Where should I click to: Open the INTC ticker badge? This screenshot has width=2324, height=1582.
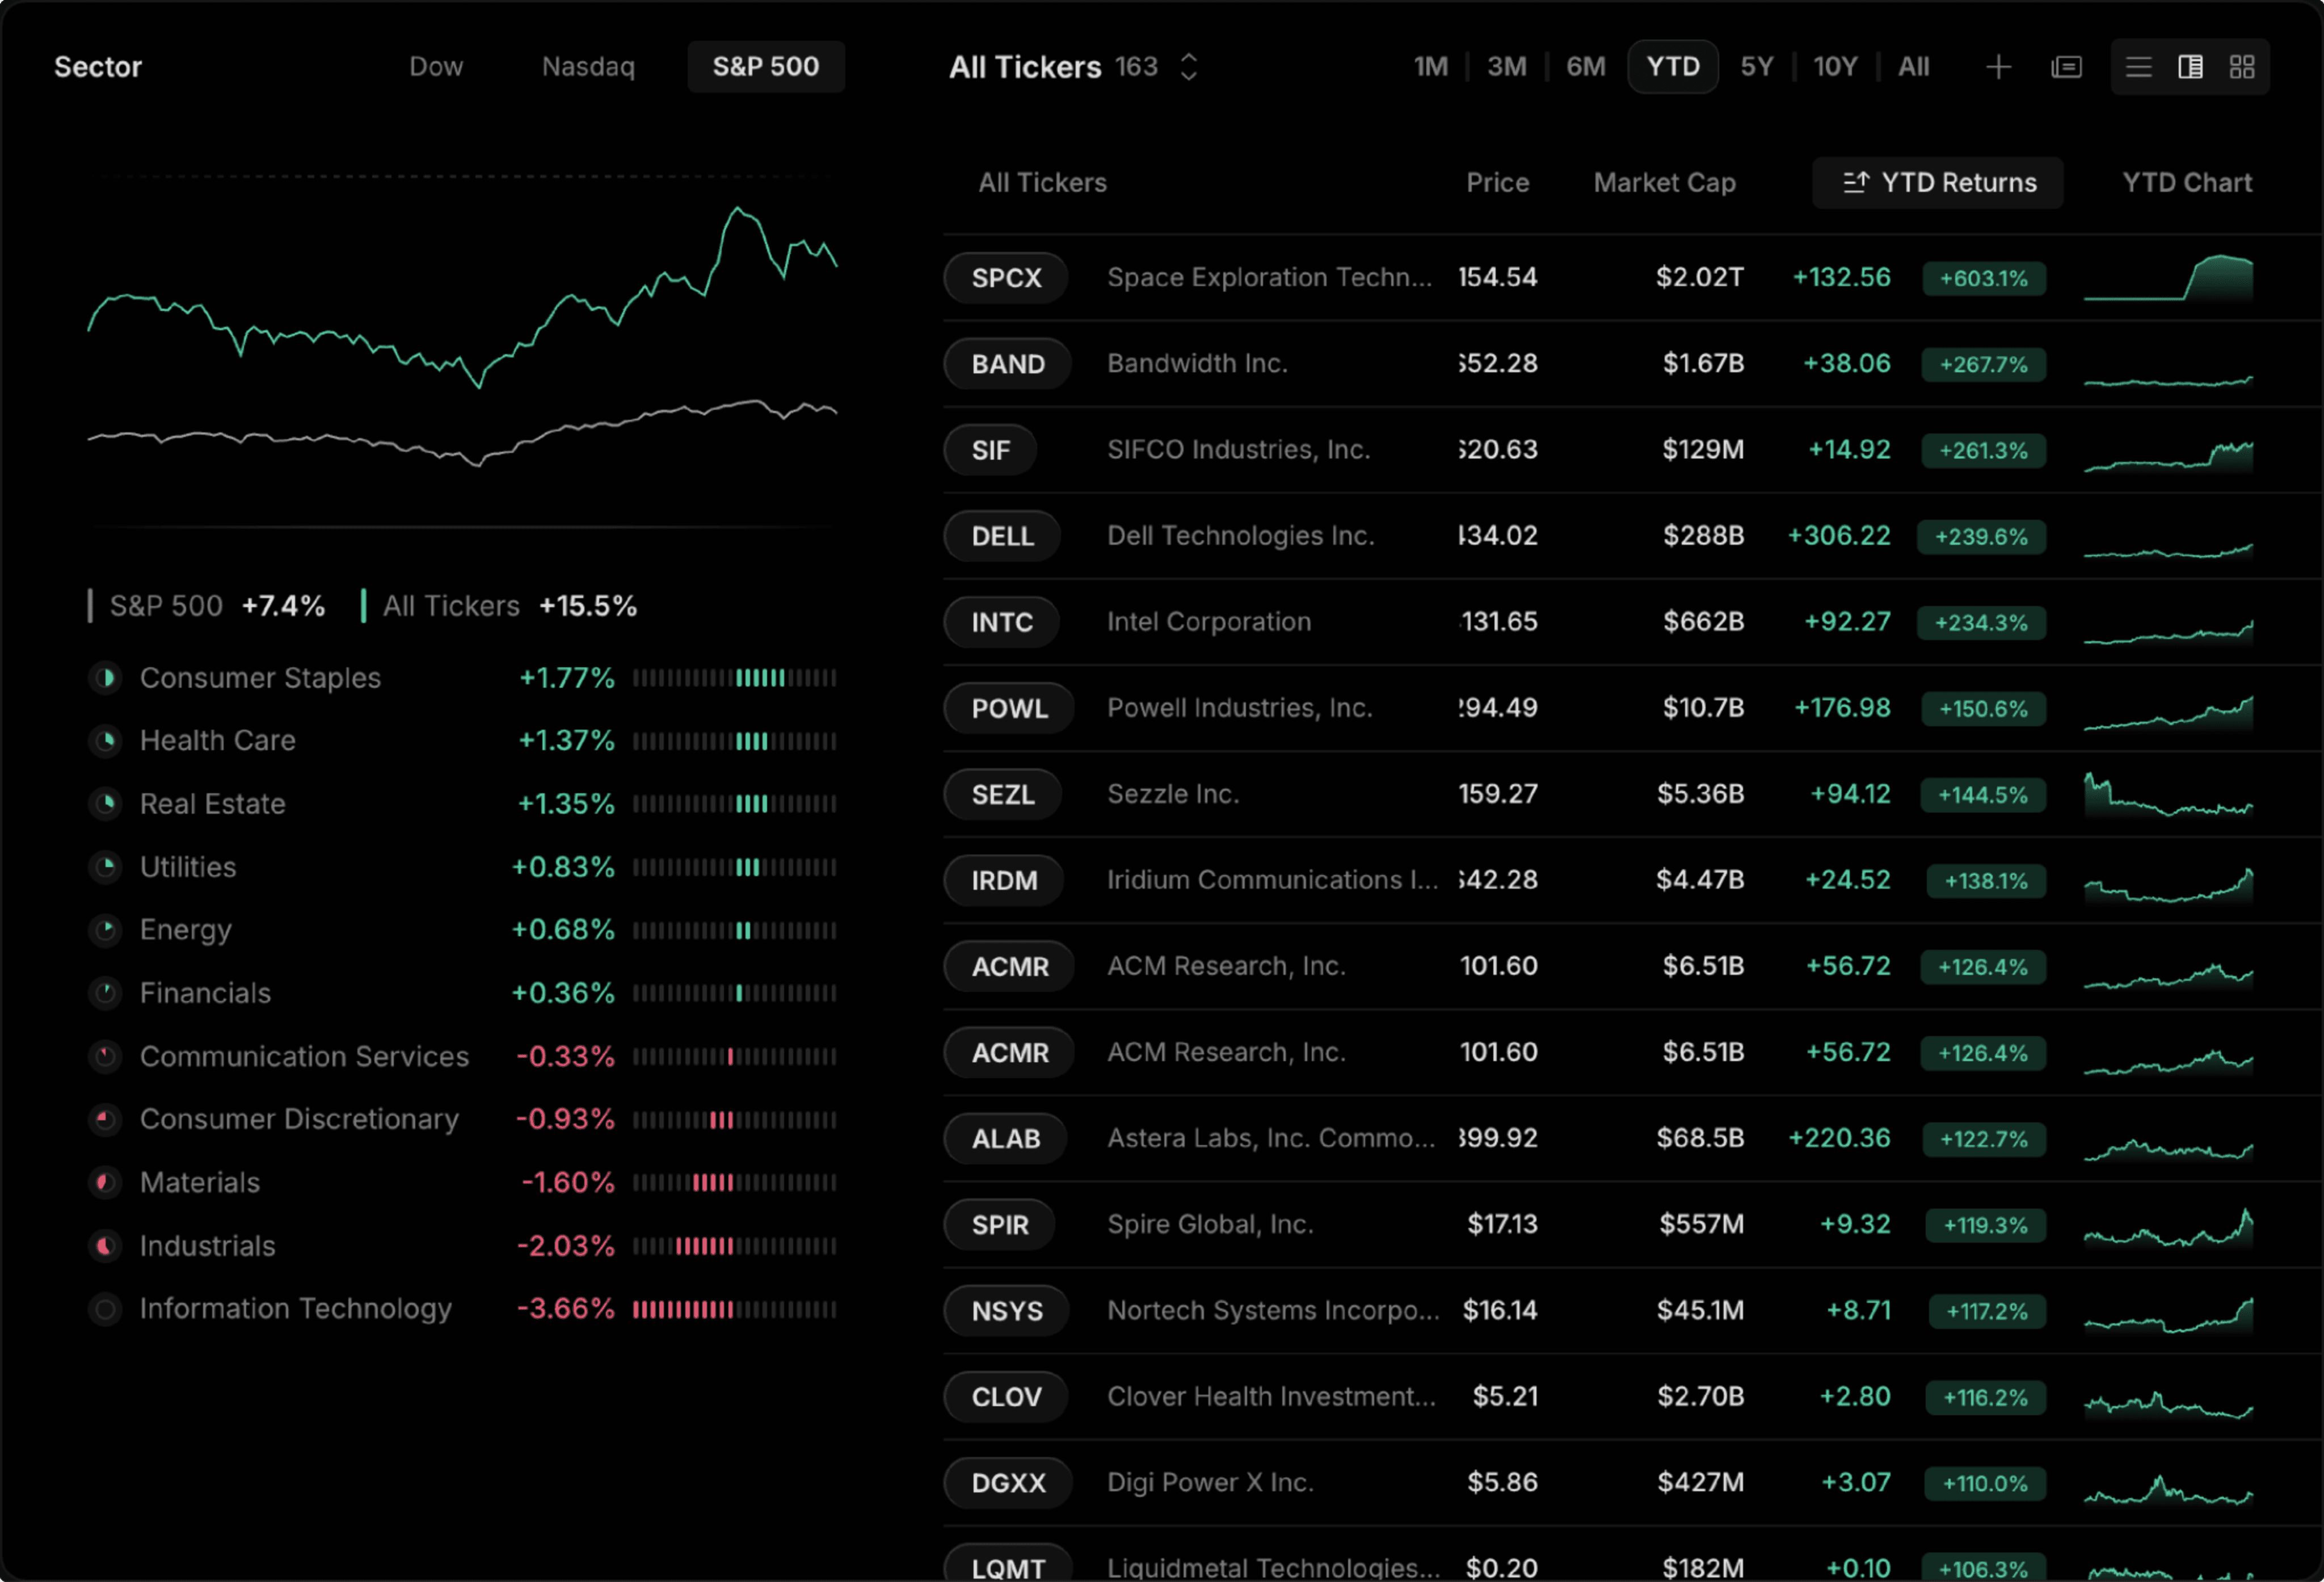click(x=1002, y=622)
